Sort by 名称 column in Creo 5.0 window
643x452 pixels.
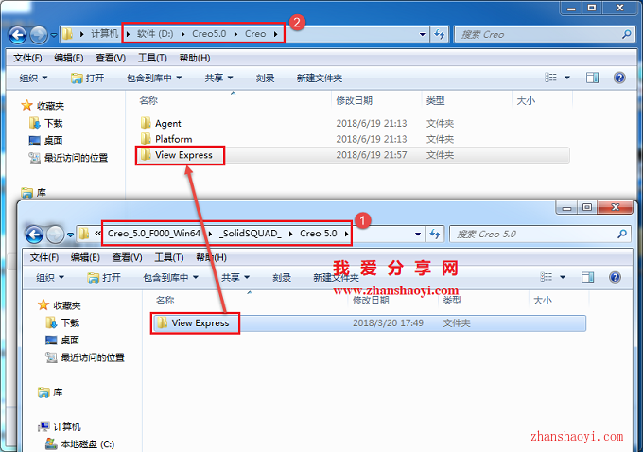(165, 301)
